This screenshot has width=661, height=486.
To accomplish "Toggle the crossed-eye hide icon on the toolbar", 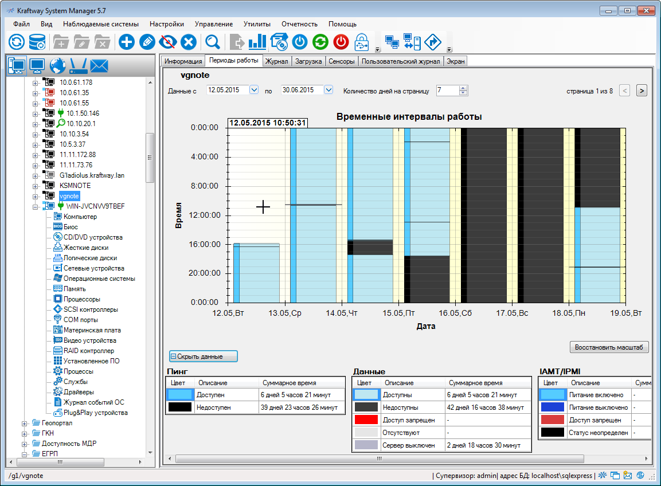I will click(x=169, y=41).
